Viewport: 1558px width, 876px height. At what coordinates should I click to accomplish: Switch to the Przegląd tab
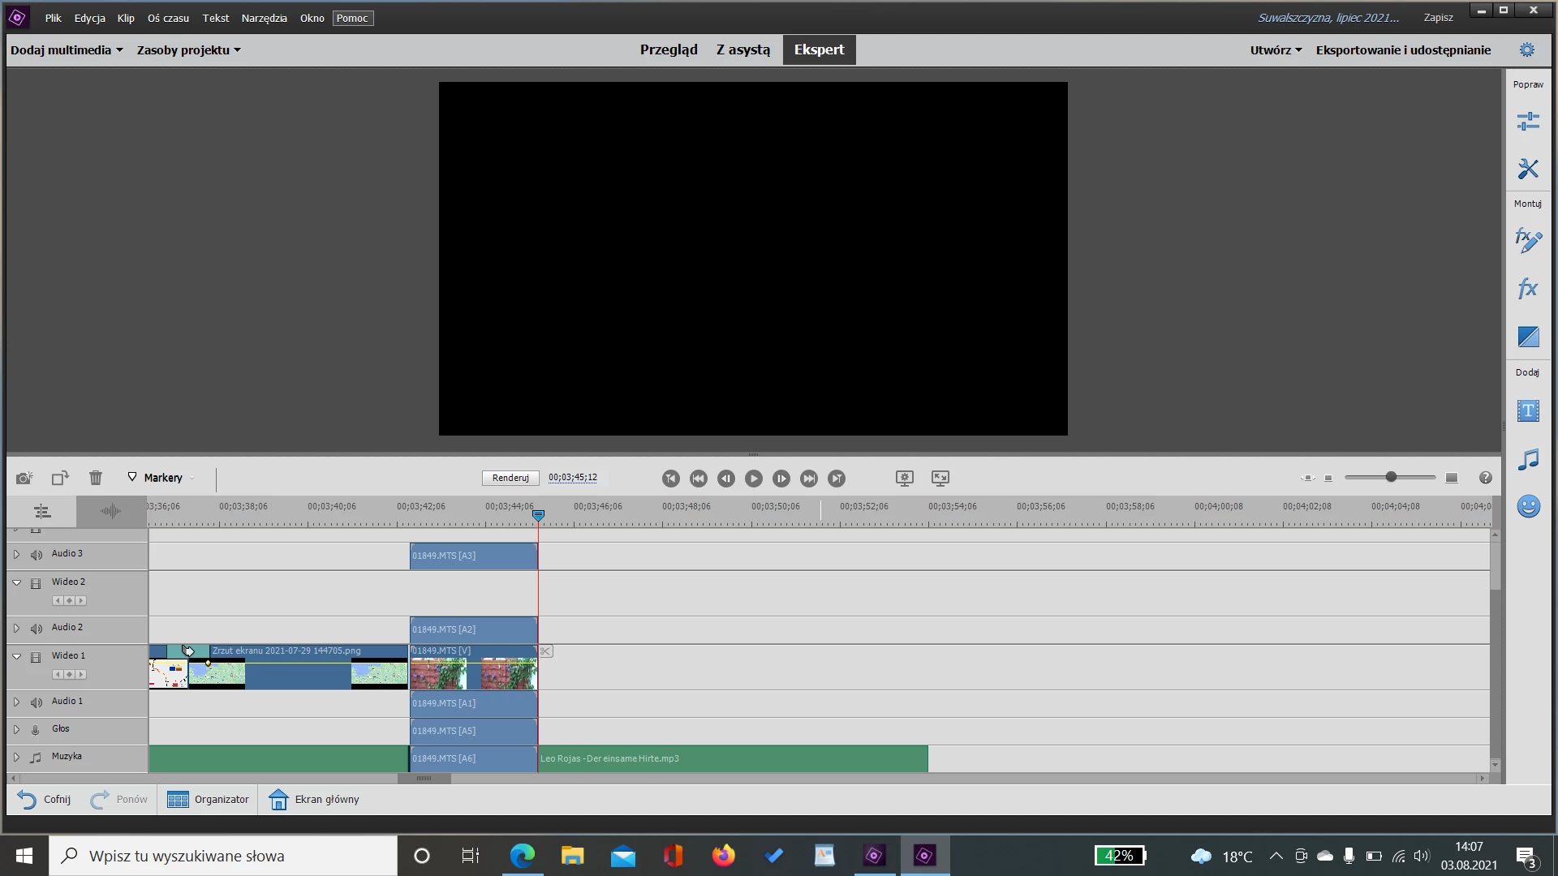pyautogui.click(x=669, y=49)
